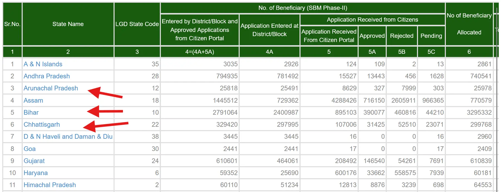Open D & N Haveli and Daman & Diu
Image resolution: width=501 pixels, height=192 pixels.
pyautogui.click(x=68, y=137)
